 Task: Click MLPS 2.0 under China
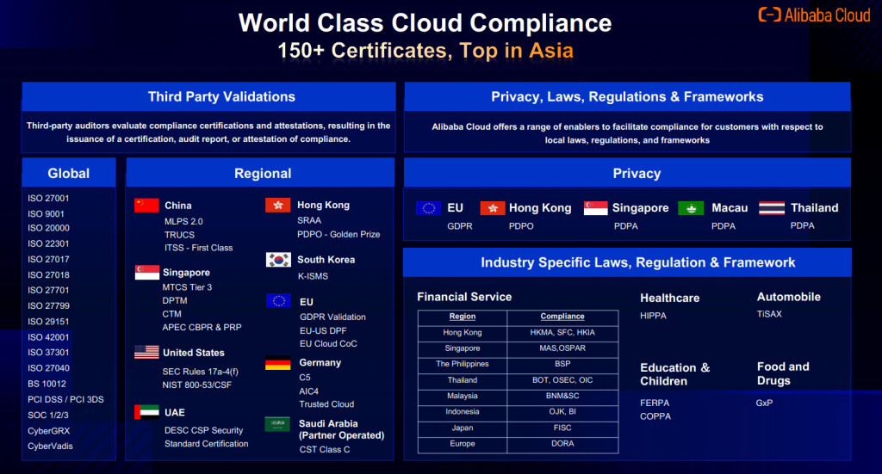tap(183, 221)
